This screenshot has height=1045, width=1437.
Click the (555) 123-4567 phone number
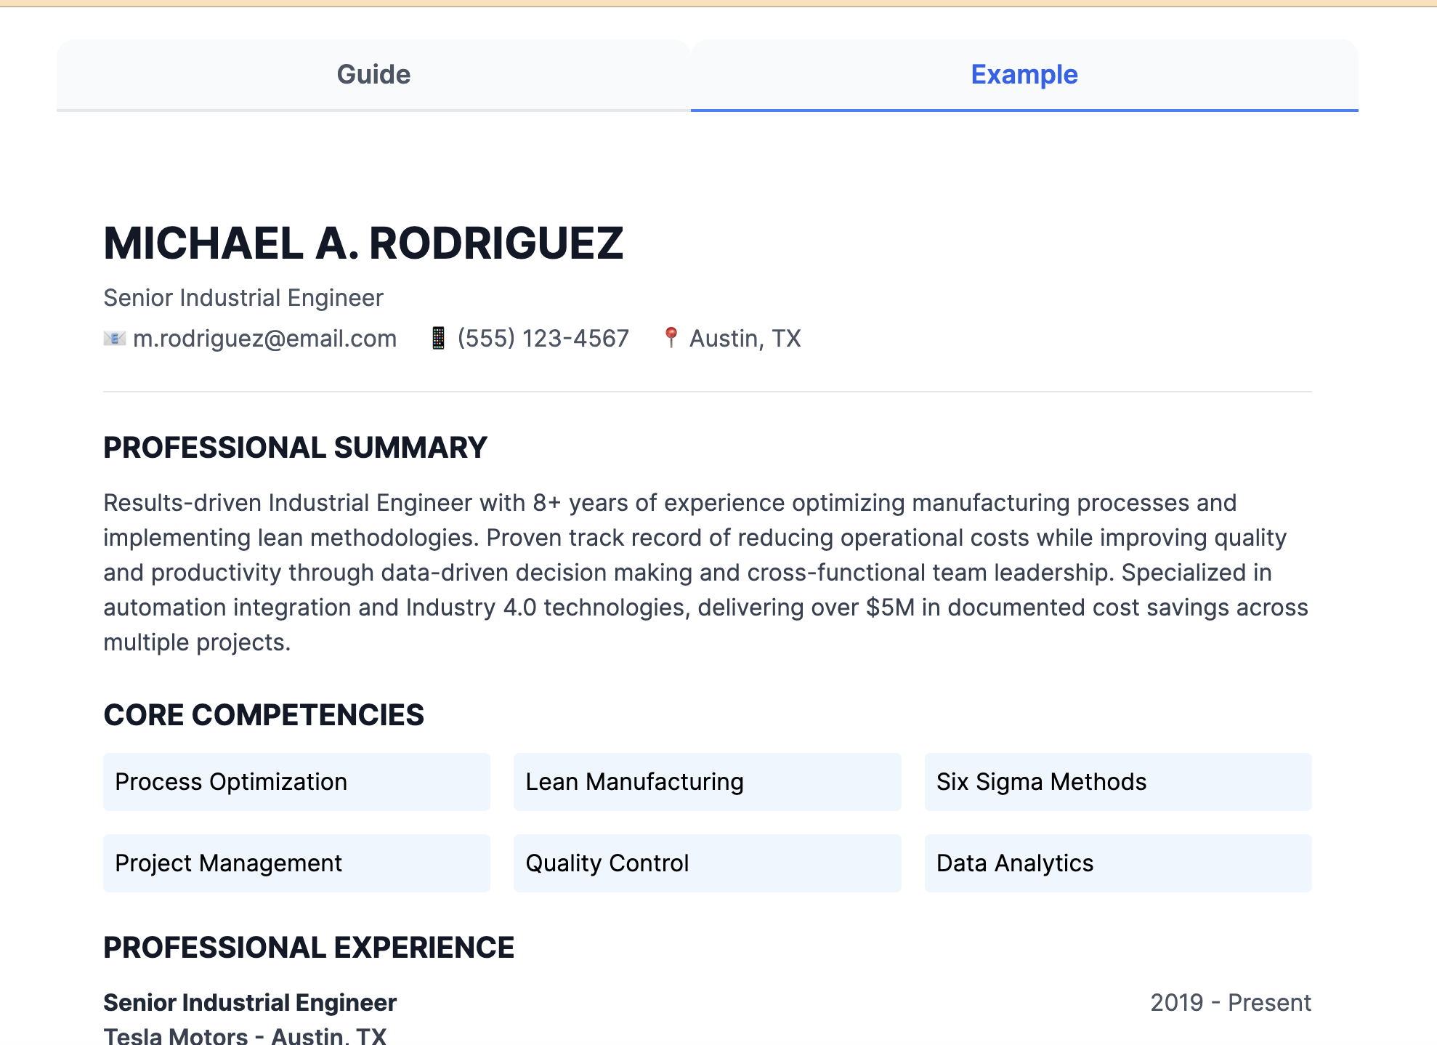(x=543, y=339)
